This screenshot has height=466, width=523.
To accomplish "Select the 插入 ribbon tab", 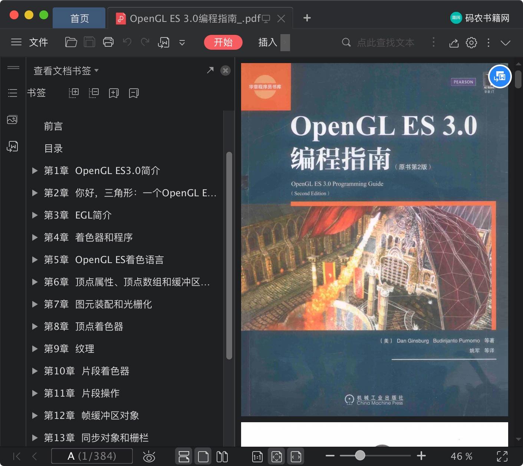I will pyautogui.click(x=268, y=42).
